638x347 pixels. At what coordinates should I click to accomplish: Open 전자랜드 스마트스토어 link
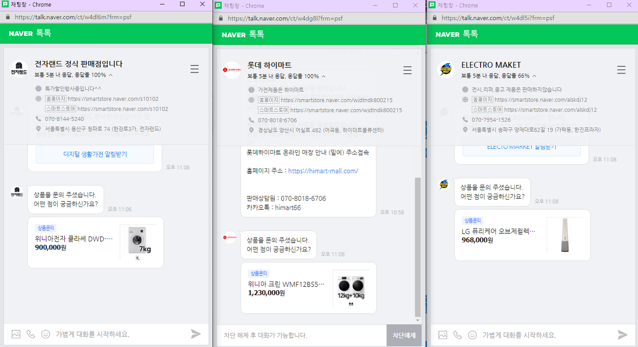pos(123,109)
